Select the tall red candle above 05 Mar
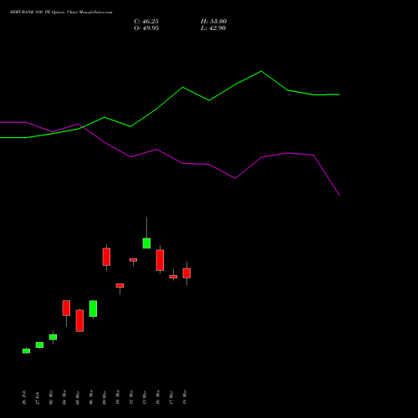The height and width of the screenshot is (418, 418). click(x=79, y=321)
